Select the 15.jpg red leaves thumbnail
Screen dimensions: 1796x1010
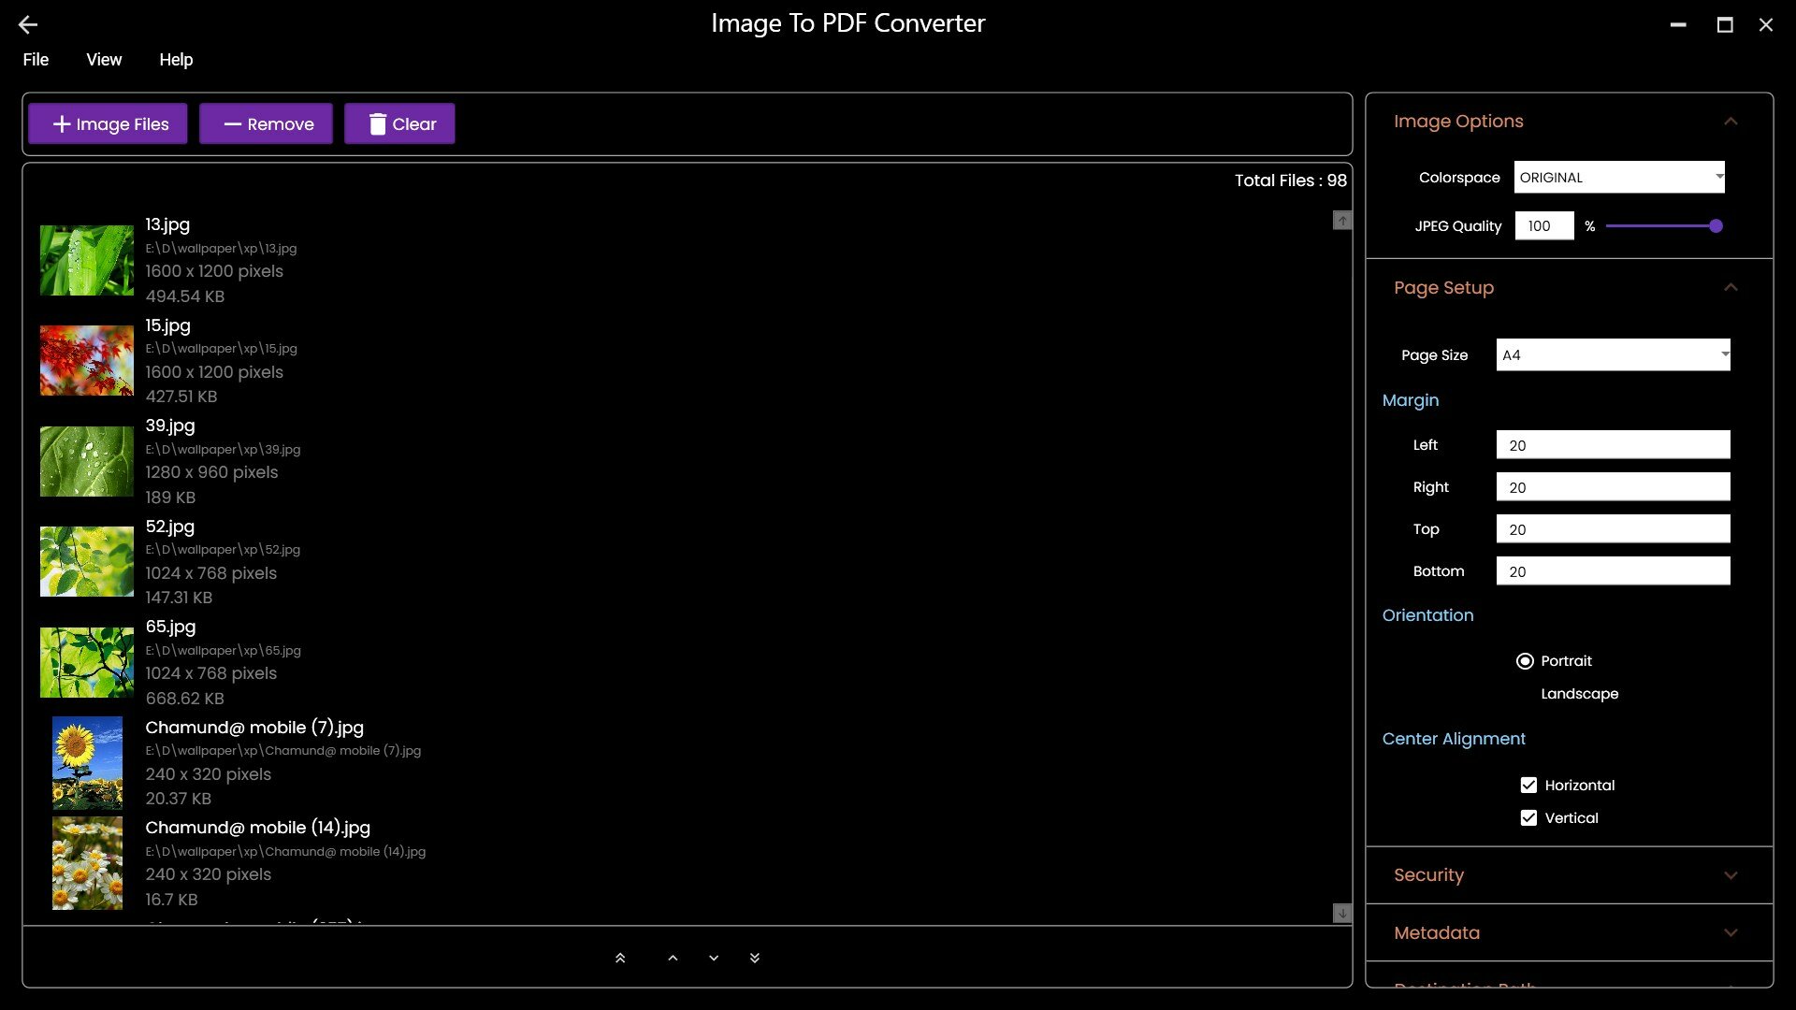click(x=87, y=361)
